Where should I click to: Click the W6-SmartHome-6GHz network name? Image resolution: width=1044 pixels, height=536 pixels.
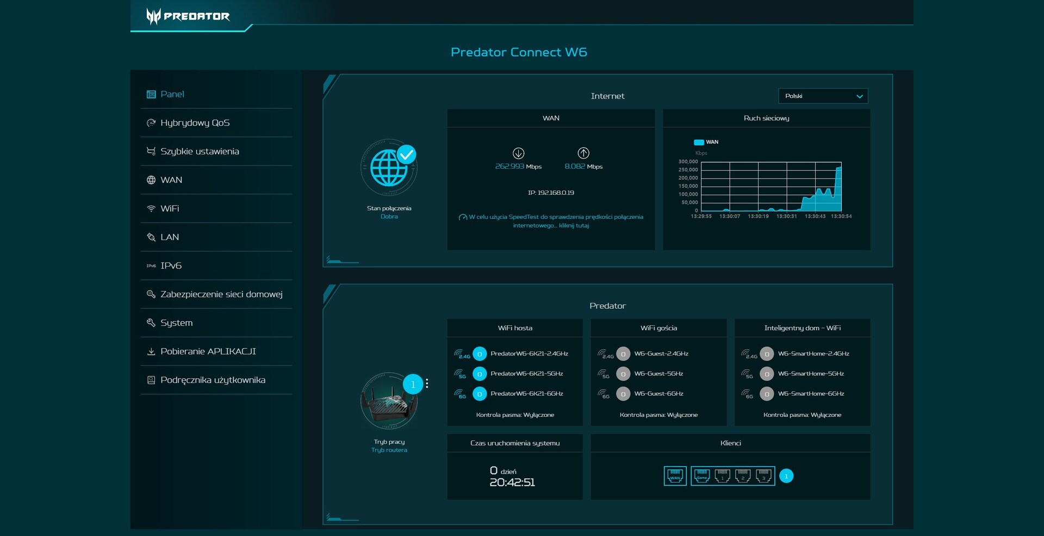811,393
